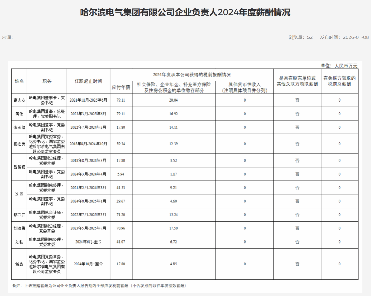Screen dimensions: 371x296
Task: Click the 在关联方领取的税前总薪酬 header
Action: [339, 81]
